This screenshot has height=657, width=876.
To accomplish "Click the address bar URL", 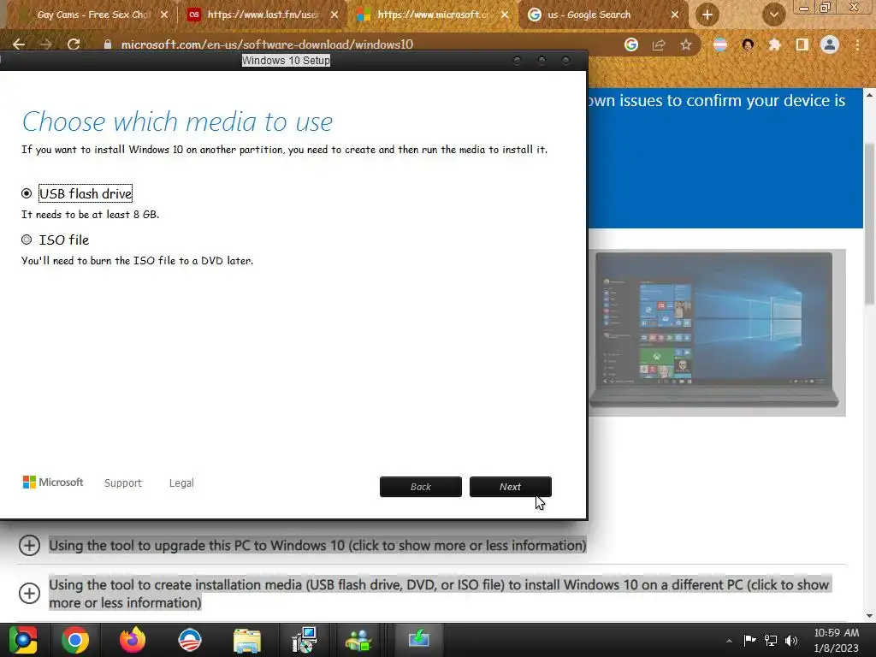I will coord(267,44).
